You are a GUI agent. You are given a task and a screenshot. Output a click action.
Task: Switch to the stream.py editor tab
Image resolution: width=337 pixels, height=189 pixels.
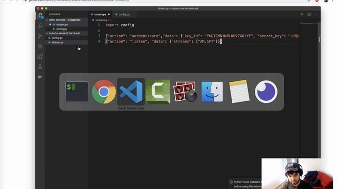pyautogui.click(x=100, y=14)
